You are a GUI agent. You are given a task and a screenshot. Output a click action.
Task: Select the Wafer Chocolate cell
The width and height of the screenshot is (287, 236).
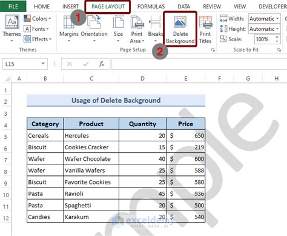pos(91,159)
